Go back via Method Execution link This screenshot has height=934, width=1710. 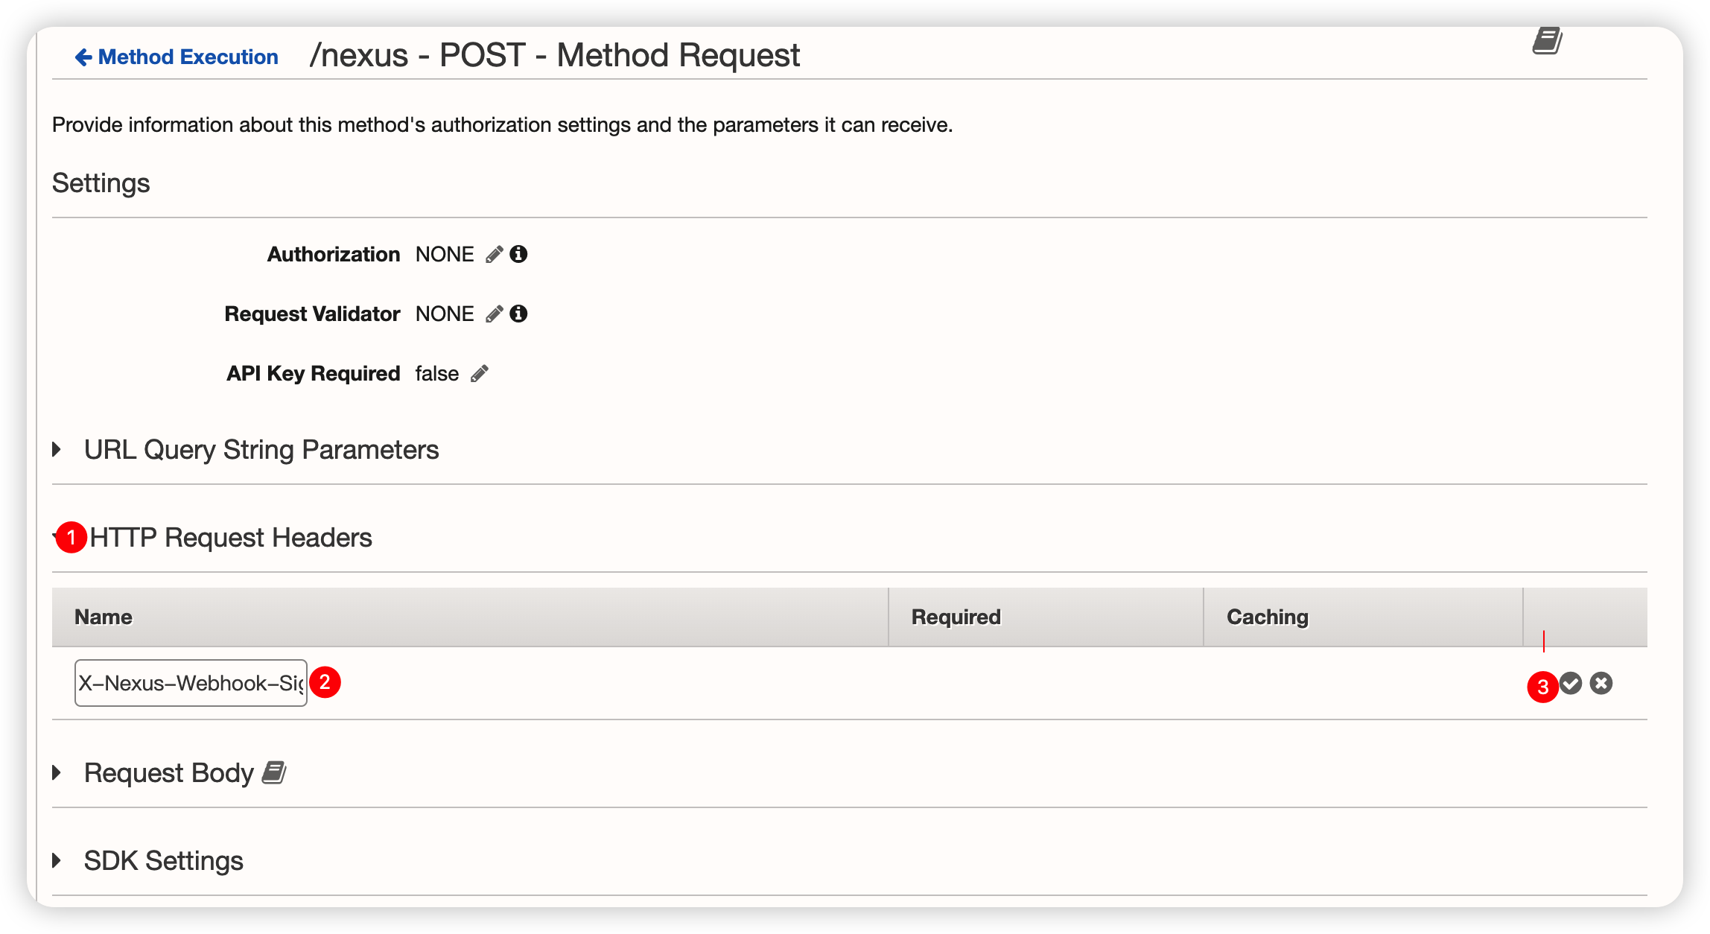(177, 57)
